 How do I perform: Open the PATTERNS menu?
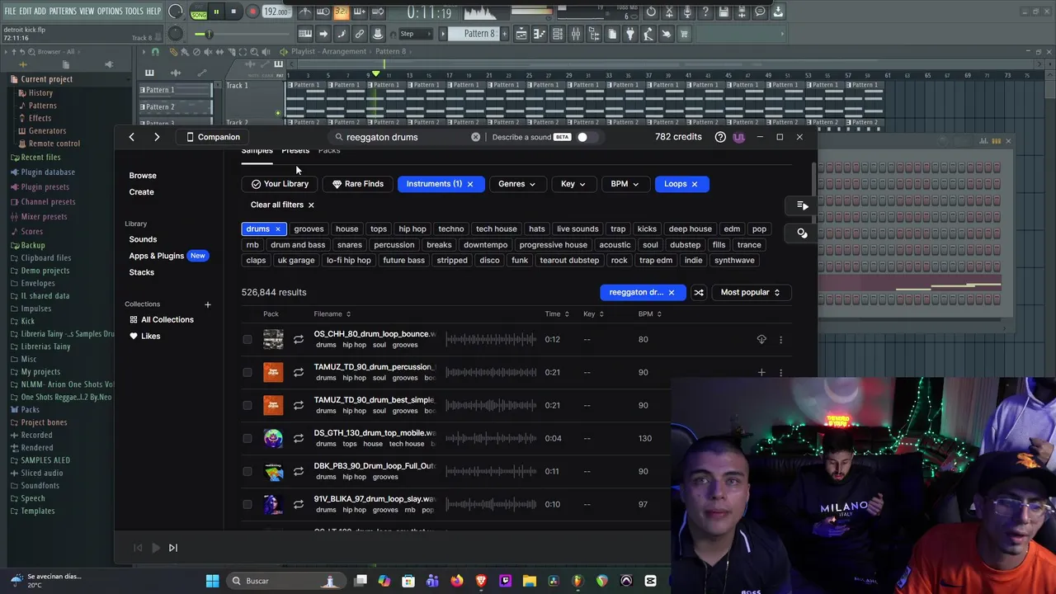pos(62,11)
